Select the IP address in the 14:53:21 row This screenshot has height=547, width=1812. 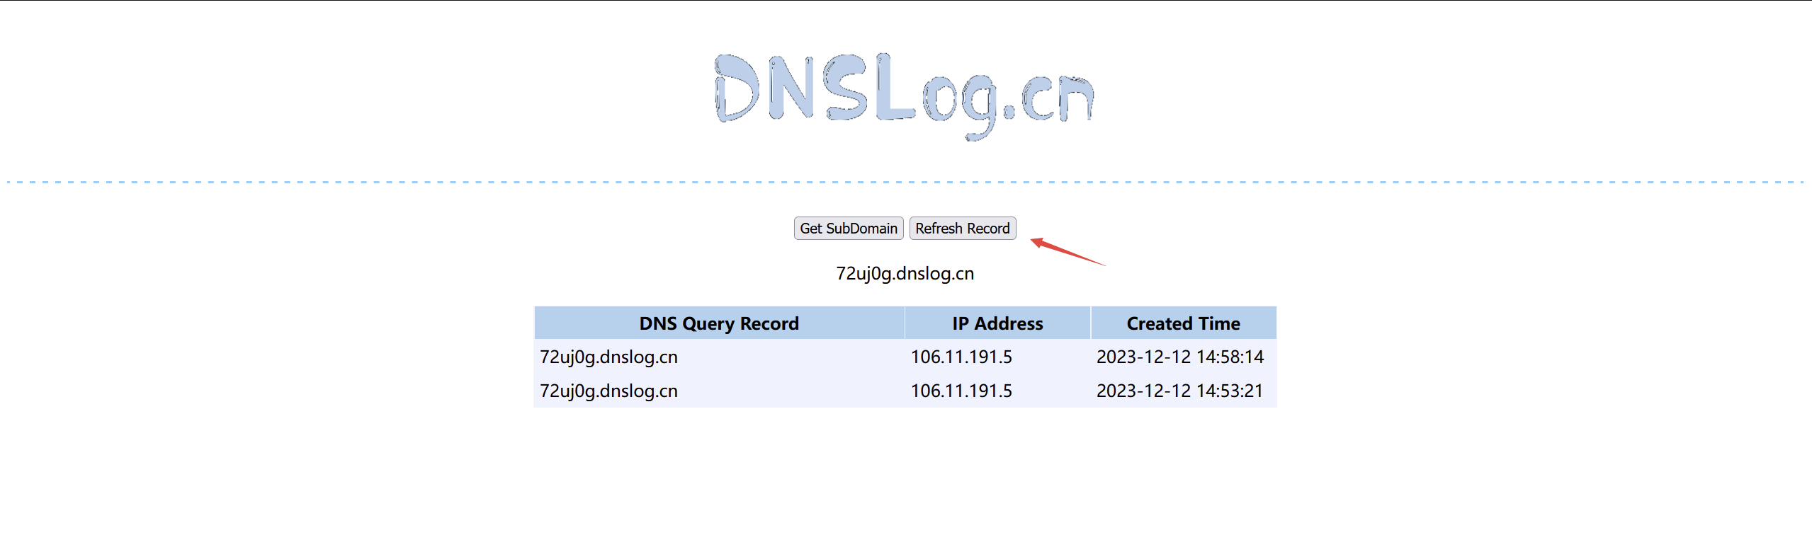pos(961,391)
